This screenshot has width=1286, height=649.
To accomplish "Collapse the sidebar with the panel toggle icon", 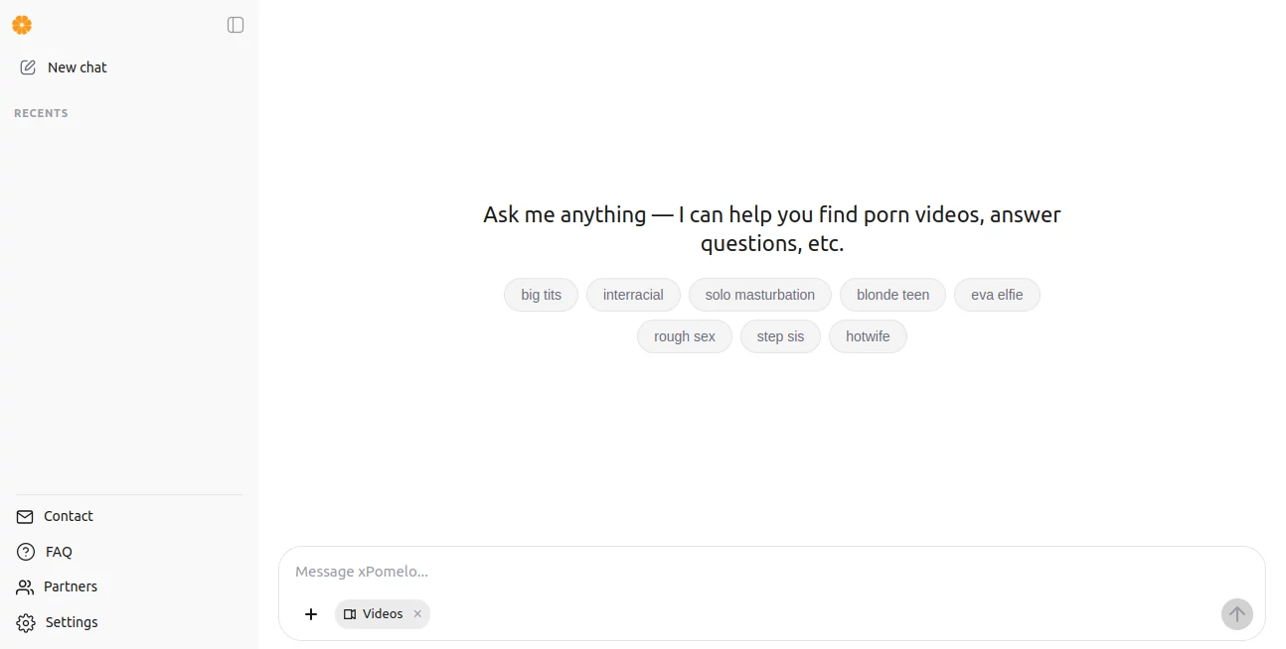I will (236, 25).
